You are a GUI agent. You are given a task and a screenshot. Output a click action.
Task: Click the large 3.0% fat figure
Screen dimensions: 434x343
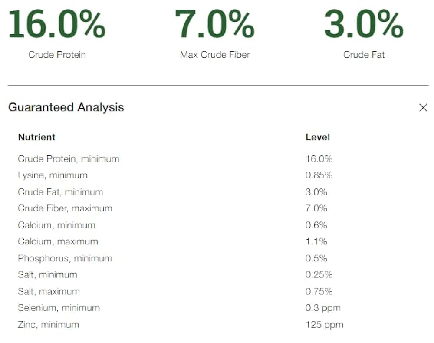[364, 24]
